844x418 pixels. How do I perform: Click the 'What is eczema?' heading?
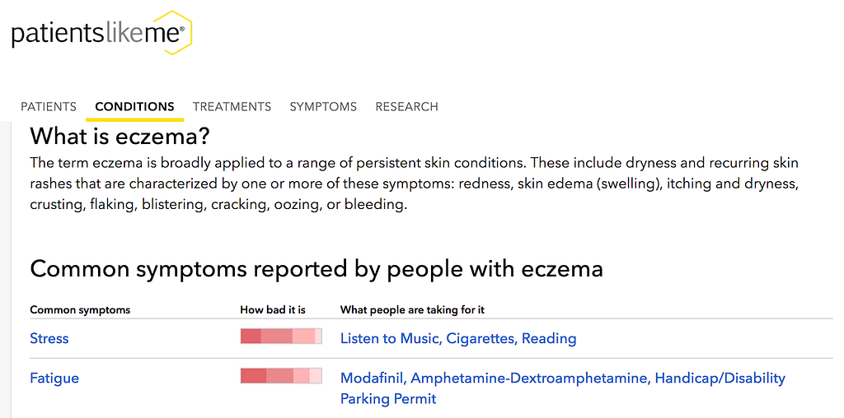click(120, 136)
